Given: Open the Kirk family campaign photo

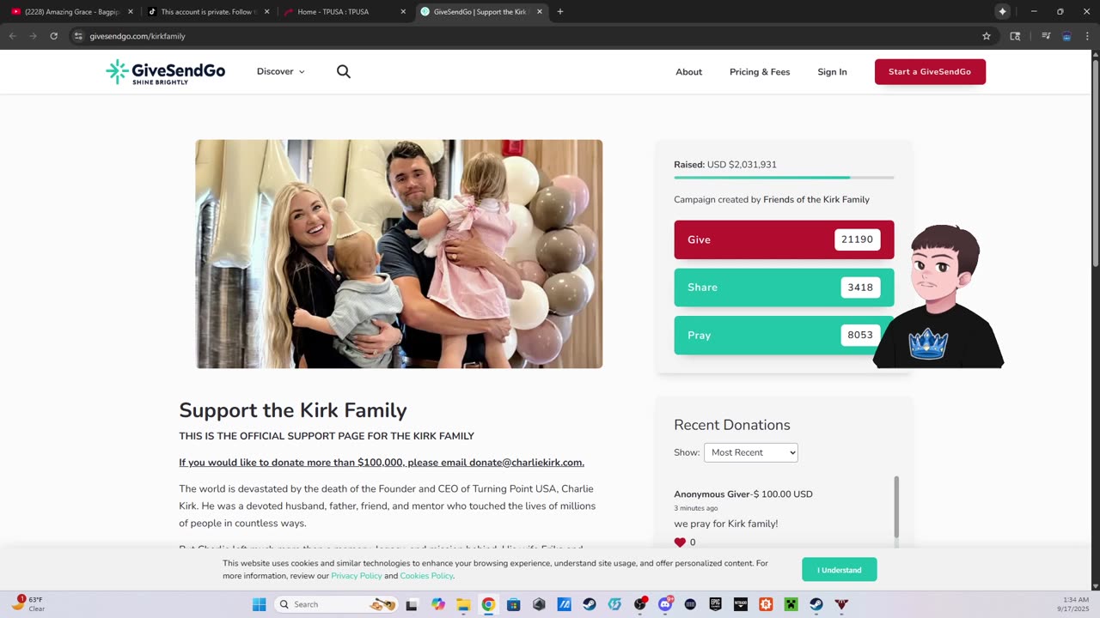Looking at the screenshot, I should (399, 254).
